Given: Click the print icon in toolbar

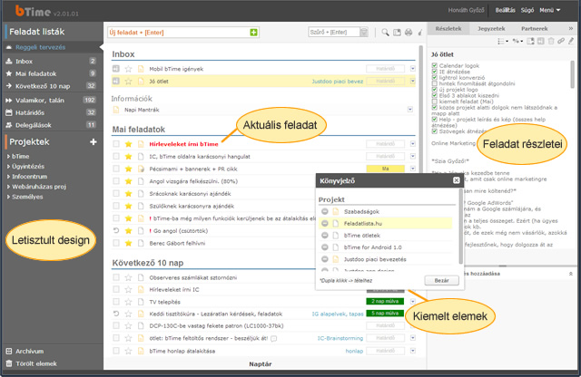Looking at the screenshot, I should [409, 33].
